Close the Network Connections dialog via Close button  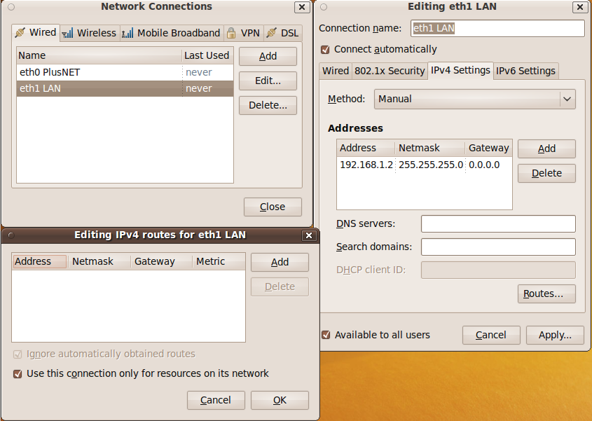tap(273, 207)
